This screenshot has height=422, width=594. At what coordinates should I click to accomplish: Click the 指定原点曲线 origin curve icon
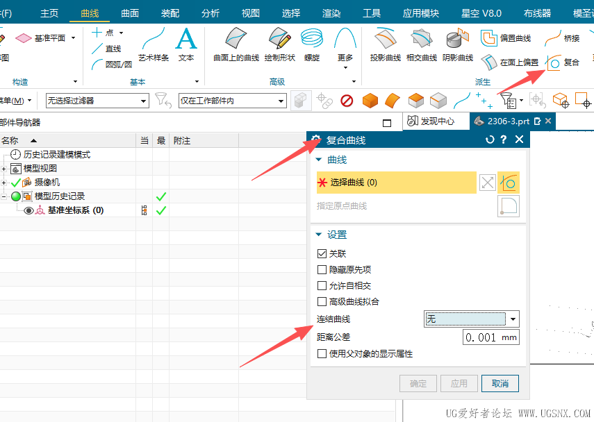tap(509, 206)
